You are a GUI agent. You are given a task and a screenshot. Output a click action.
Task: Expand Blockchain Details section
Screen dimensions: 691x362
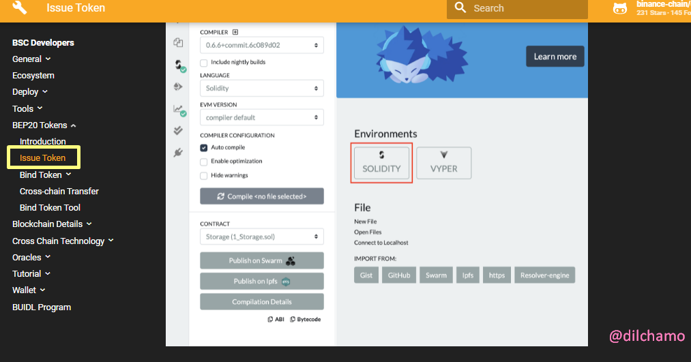[52, 224]
